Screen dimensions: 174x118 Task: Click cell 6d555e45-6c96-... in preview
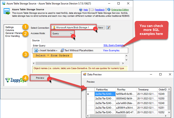(x=126, y=94)
